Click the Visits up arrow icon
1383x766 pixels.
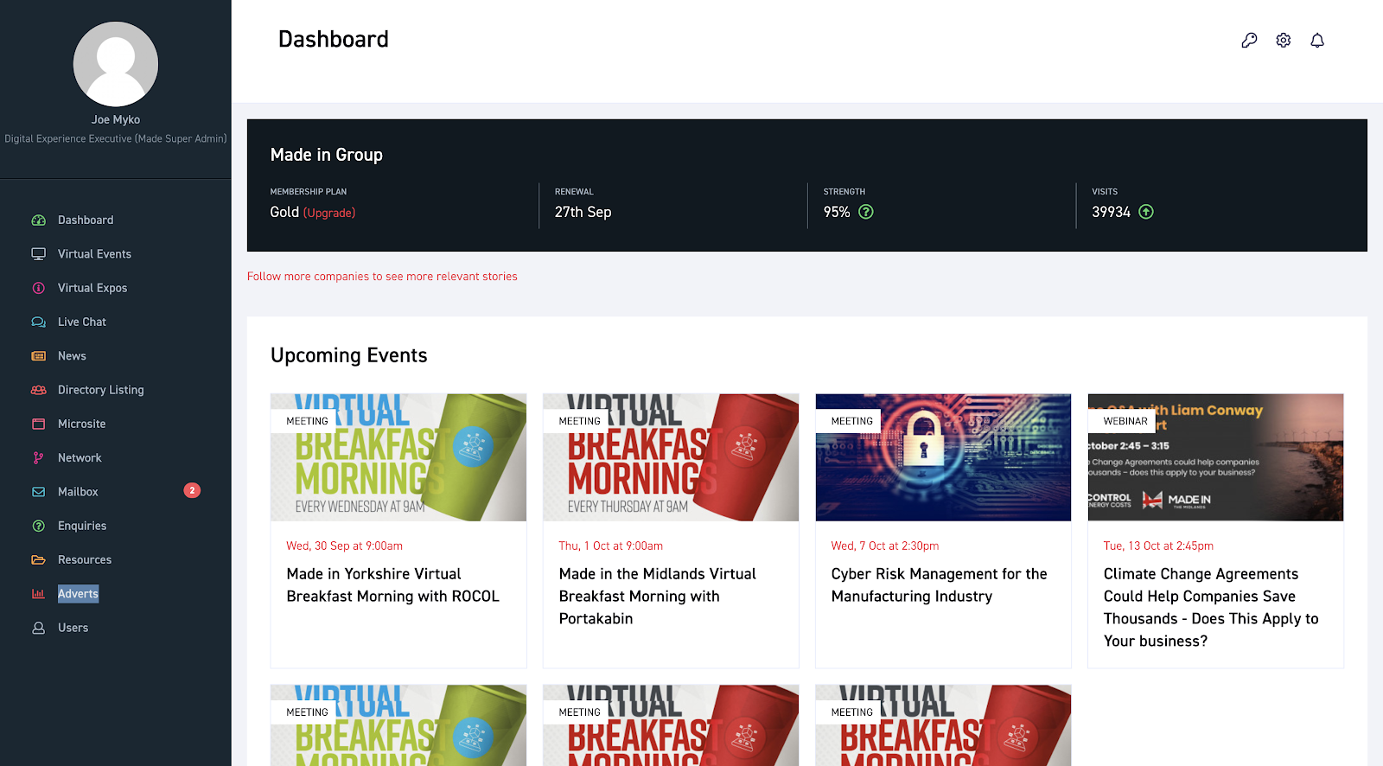pyautogui.click(x=1146, y=212)
